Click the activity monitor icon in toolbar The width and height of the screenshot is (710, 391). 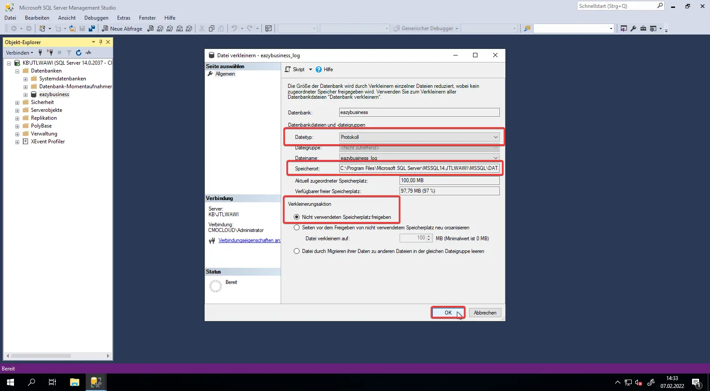[x=268, y=28]
